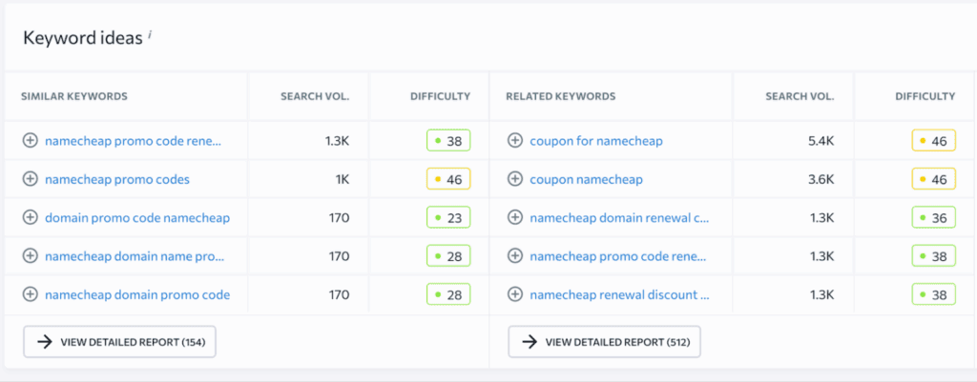Click the Keyword ideas heading
Image resolution: width=977 pixels, height=382 pixels.
[x=83, y=38]
